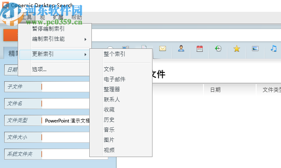This screenshot has height=168, width=281.
Task: Click the 文件名 filter input field
Action: (x=66, y=104)
